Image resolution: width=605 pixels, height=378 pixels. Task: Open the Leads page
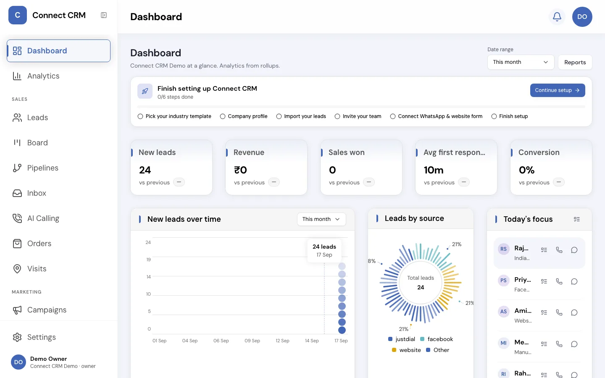coord(59,118)
